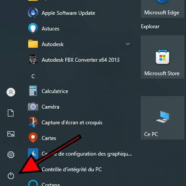Expand the Autodesk folder chevron
The height and width of the screenshot is (186, 186).
[x=128, y=44]
